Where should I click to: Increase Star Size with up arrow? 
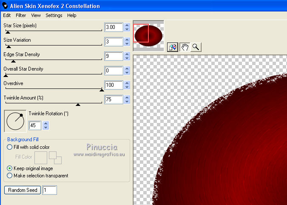(x=127, y=25)
